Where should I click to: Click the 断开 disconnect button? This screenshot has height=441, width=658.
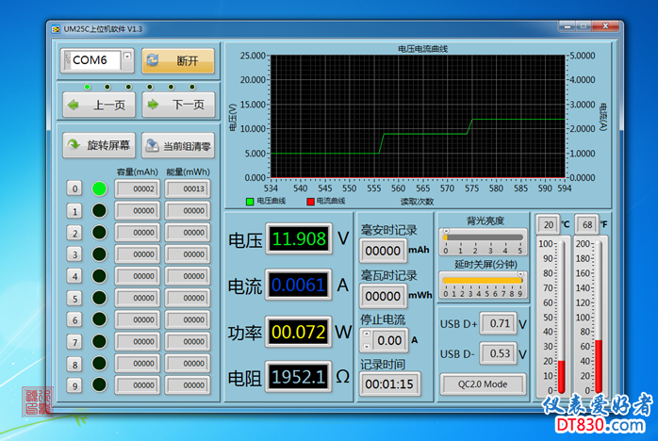click(178, 61)
